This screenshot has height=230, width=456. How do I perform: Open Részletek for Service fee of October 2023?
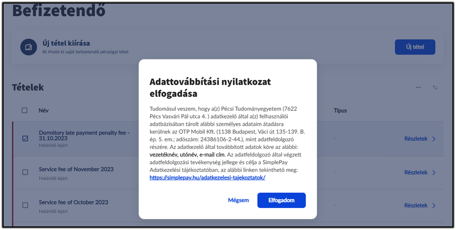[416, 206]
